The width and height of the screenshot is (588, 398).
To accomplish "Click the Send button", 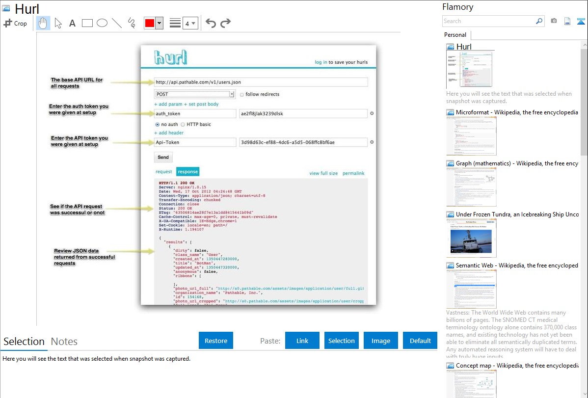I will click(163, 157).
